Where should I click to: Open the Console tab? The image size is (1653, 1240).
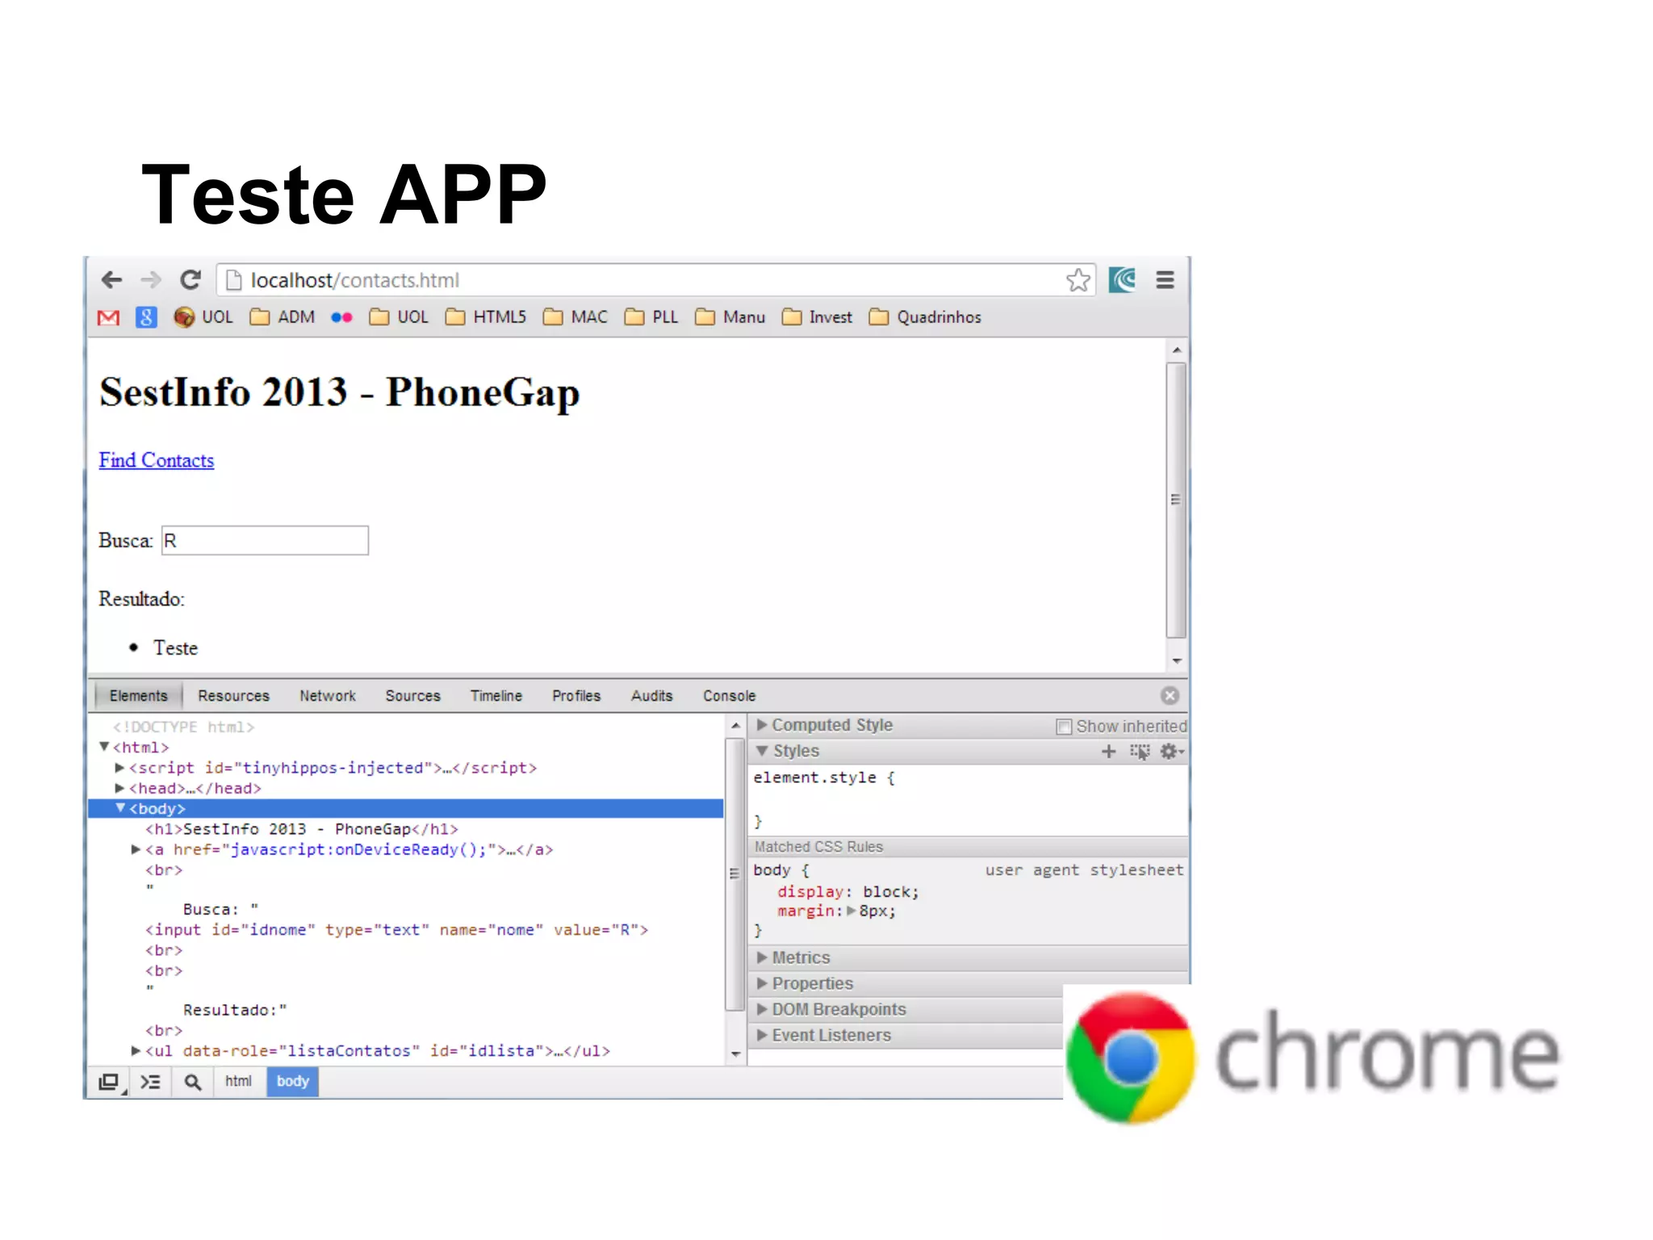pyautogui.click(x=729, y=696)
